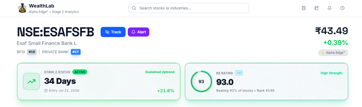Screen dimensions: 362x107
Task: Track the ESAFSFB stock
Action: 113,32
